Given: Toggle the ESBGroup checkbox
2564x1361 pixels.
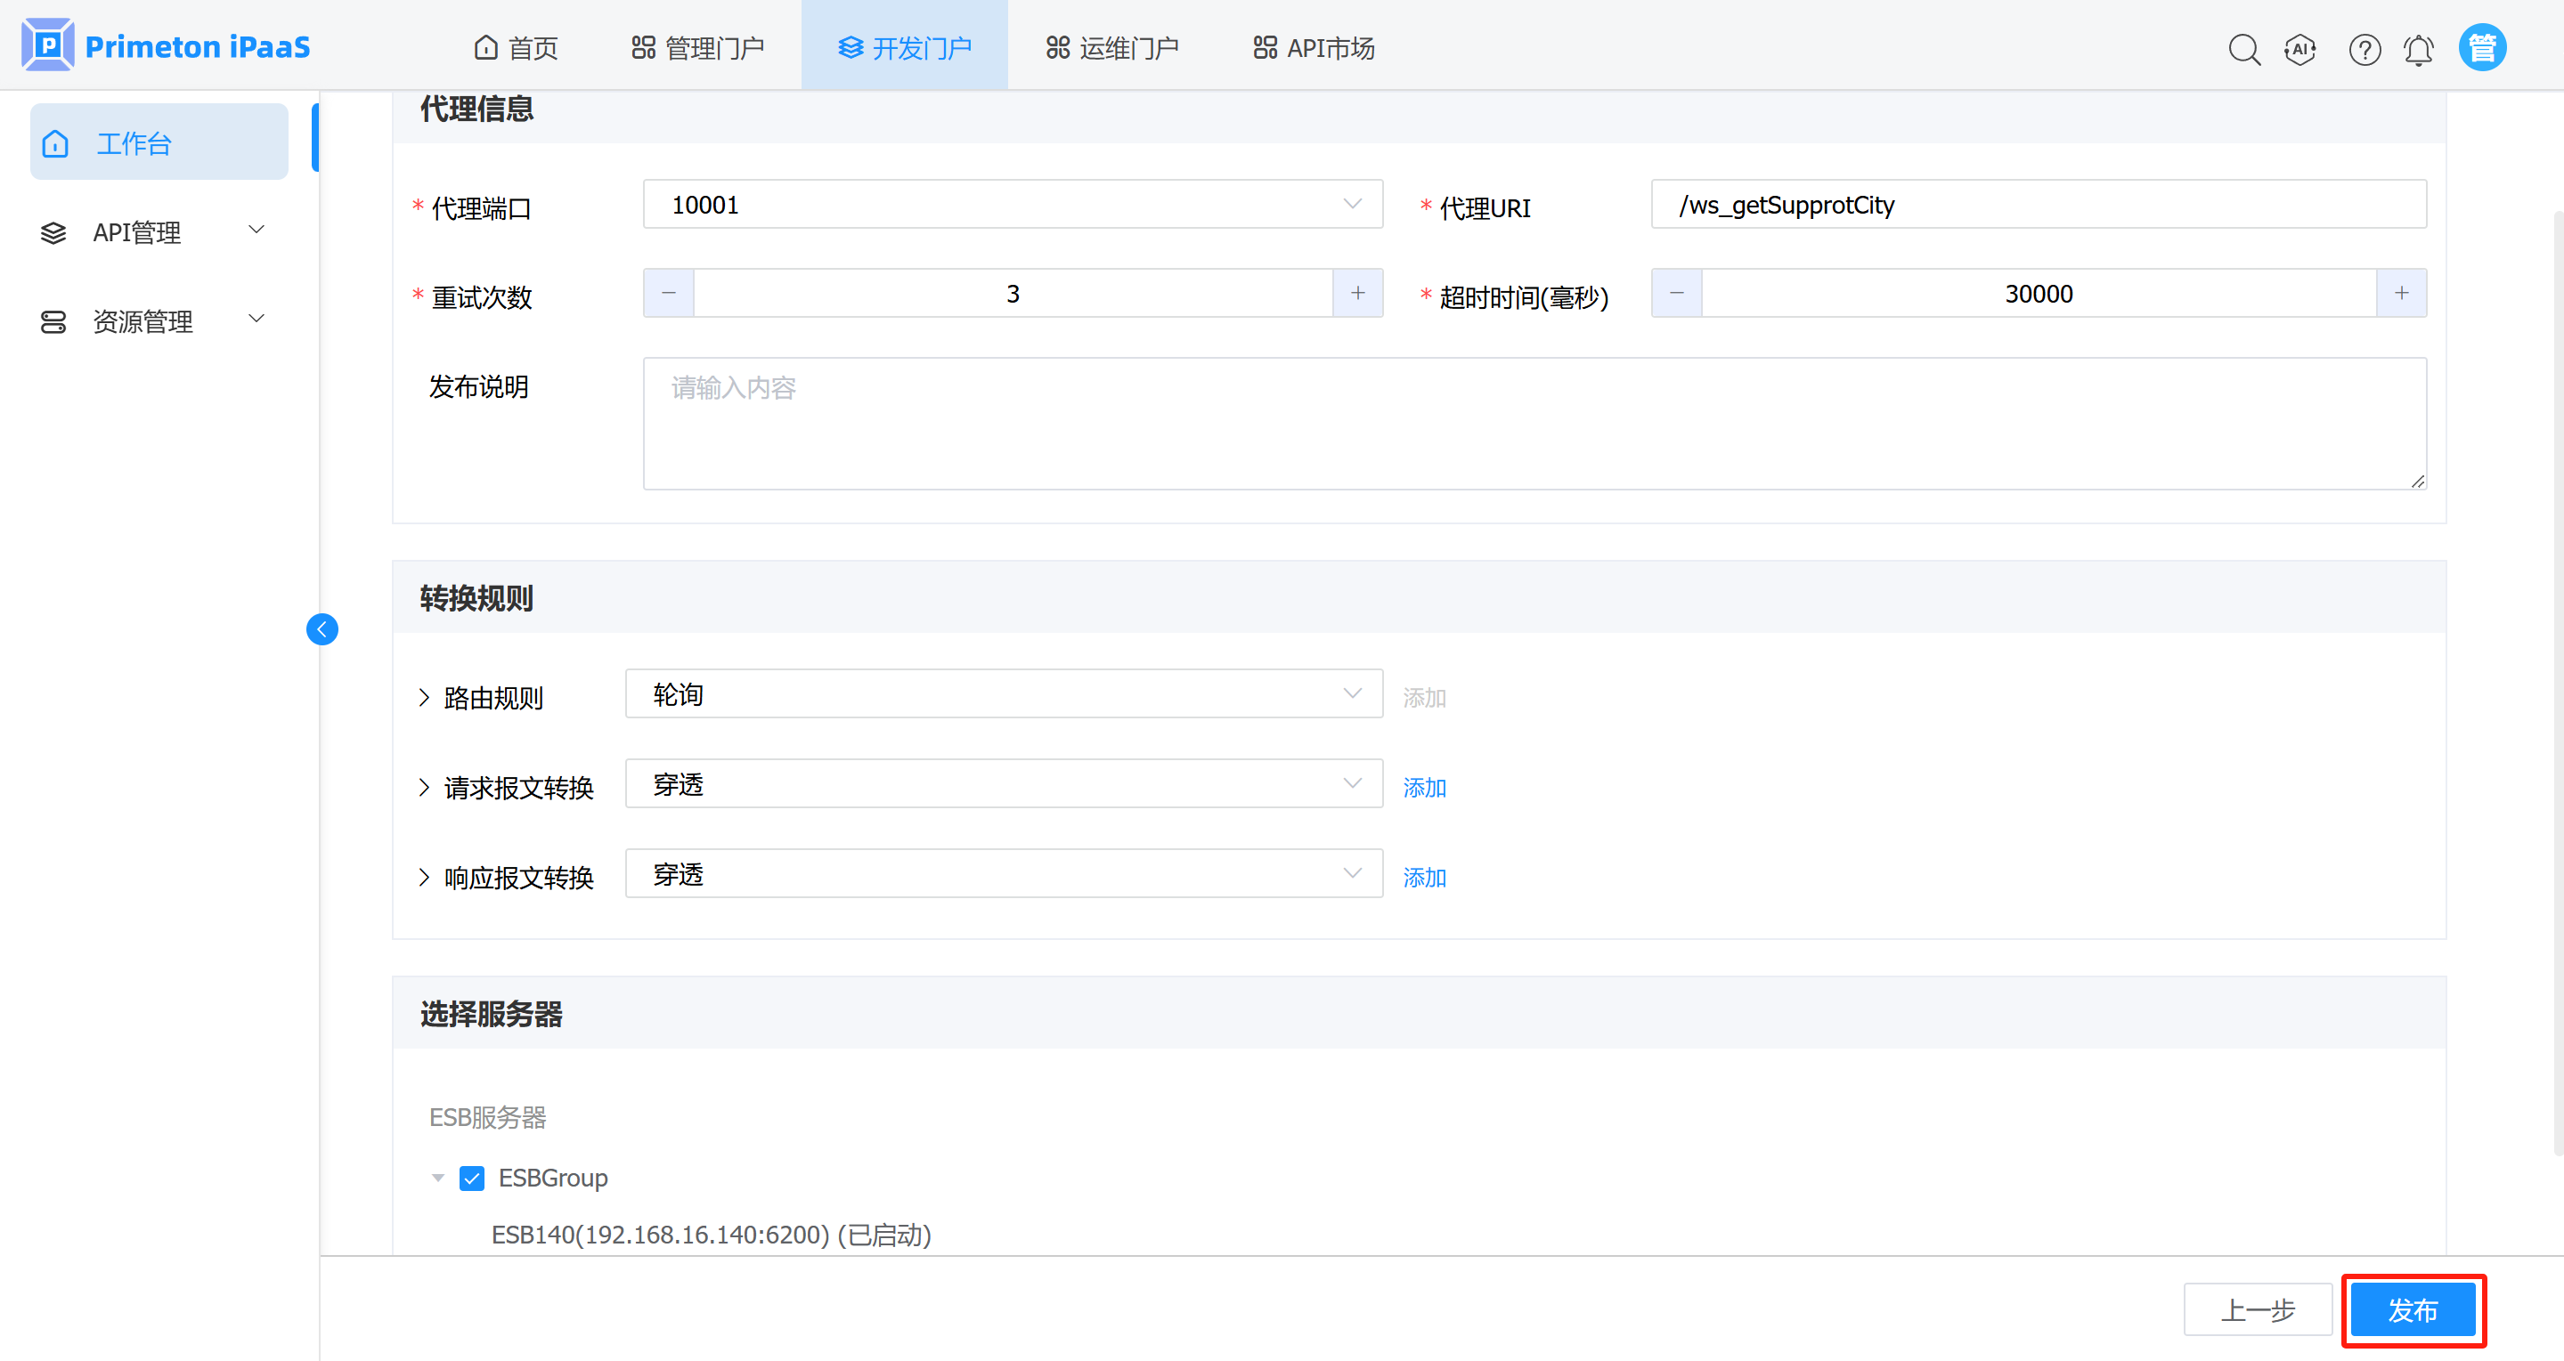Looking at the screenshot, I should tap(472, 1178).
